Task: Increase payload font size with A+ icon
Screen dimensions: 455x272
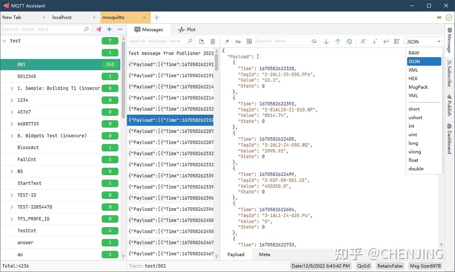Action: 363,42
